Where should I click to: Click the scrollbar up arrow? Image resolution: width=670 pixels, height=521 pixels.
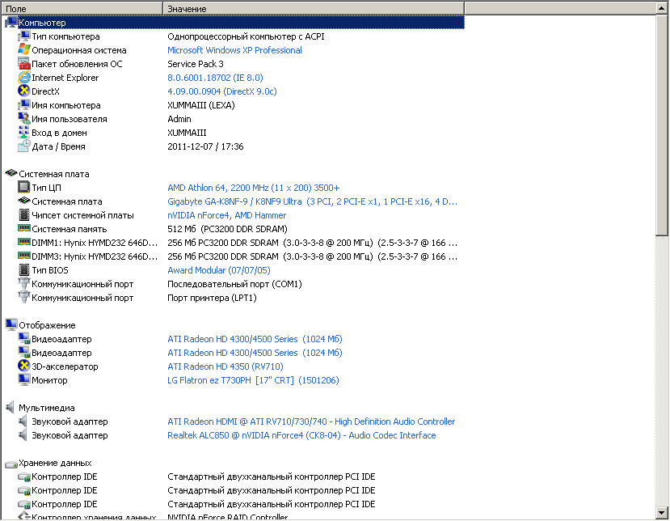(662, 8)
